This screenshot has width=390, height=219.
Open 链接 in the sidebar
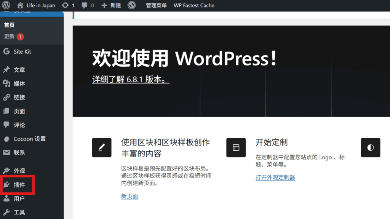pos(19,97)
